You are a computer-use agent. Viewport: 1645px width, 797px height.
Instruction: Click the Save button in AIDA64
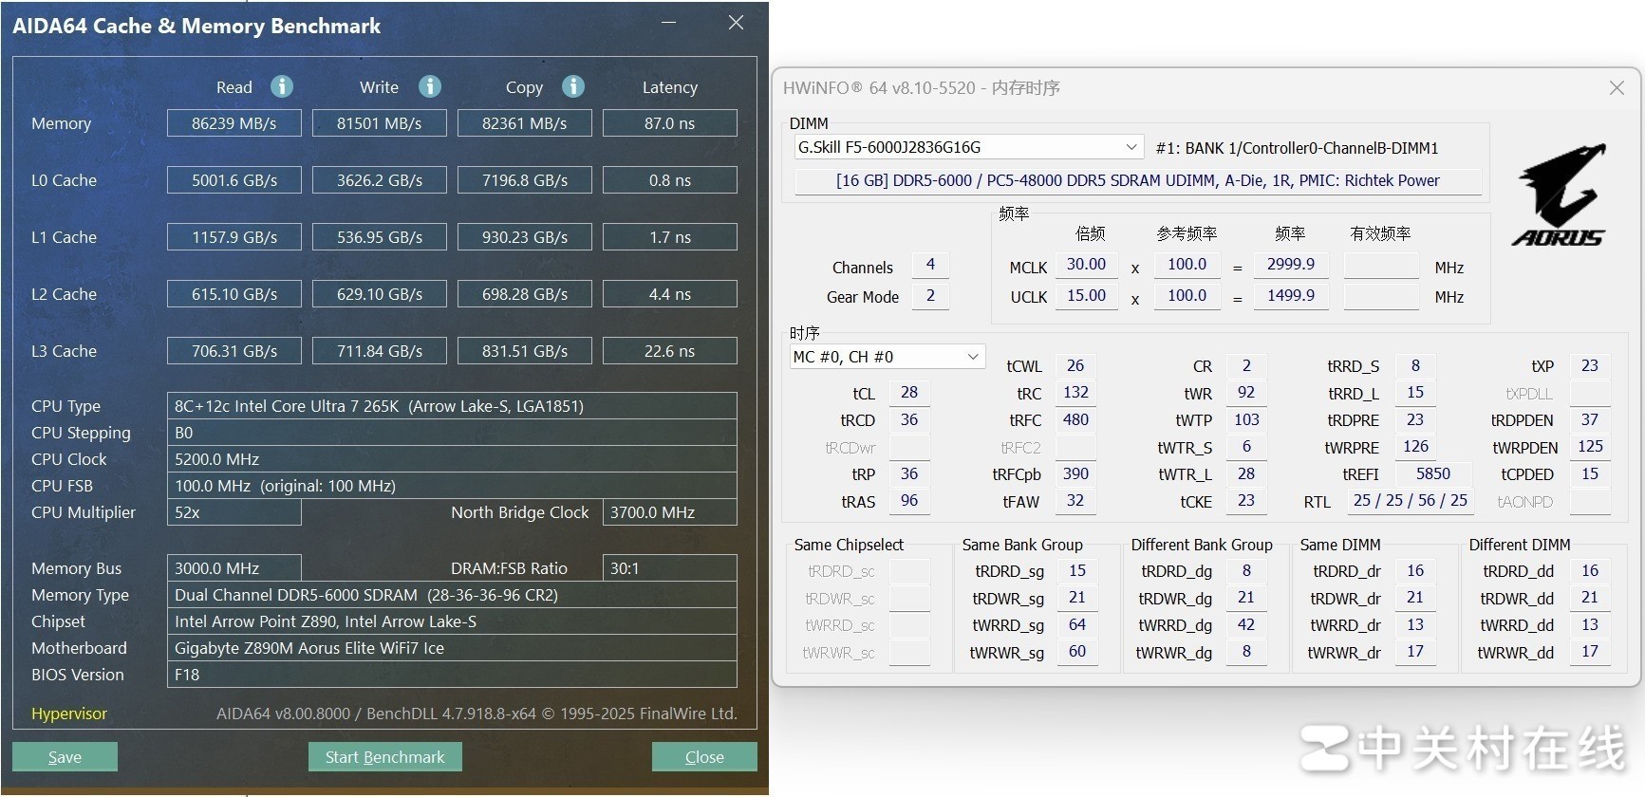65,756
